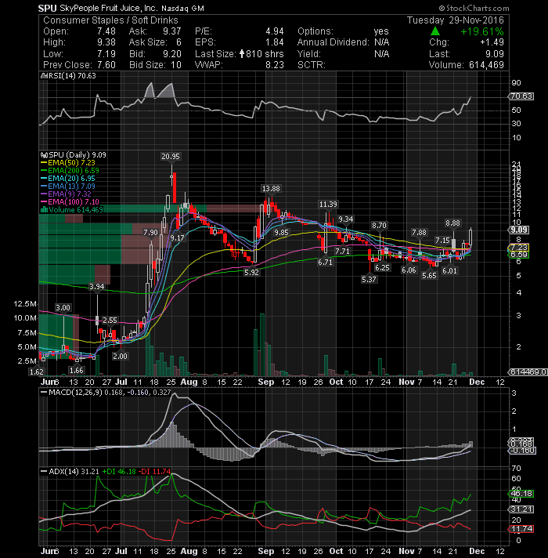
Task: Click the Tuesday 29-Nov-2016 date
Action: (456, 20)
